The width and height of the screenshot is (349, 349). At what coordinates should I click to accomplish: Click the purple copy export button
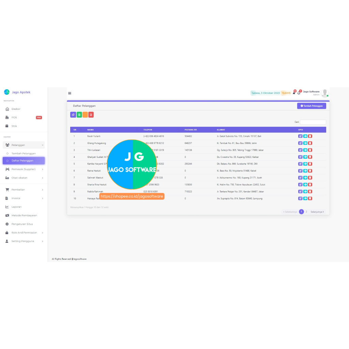(x=73, y=115)
